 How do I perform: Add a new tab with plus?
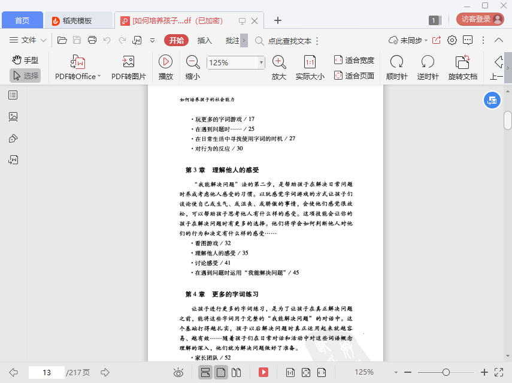click(277, 20)
